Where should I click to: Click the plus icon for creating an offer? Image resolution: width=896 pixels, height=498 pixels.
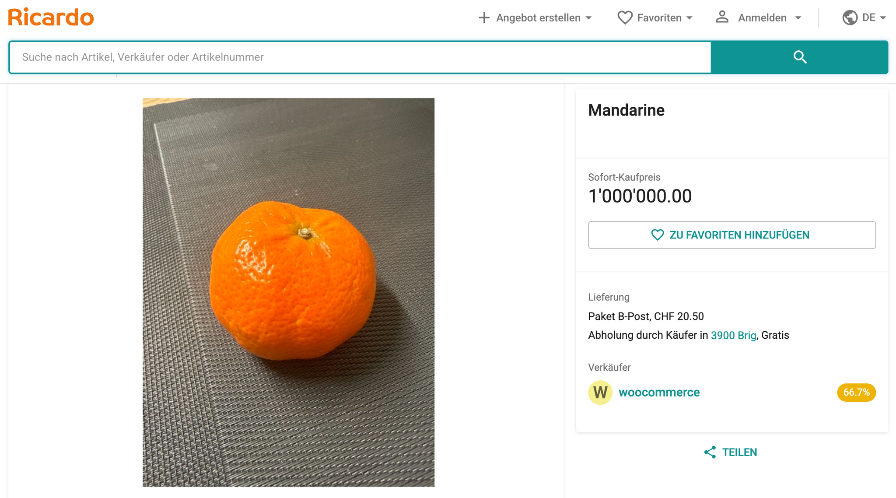click(484, 18)
